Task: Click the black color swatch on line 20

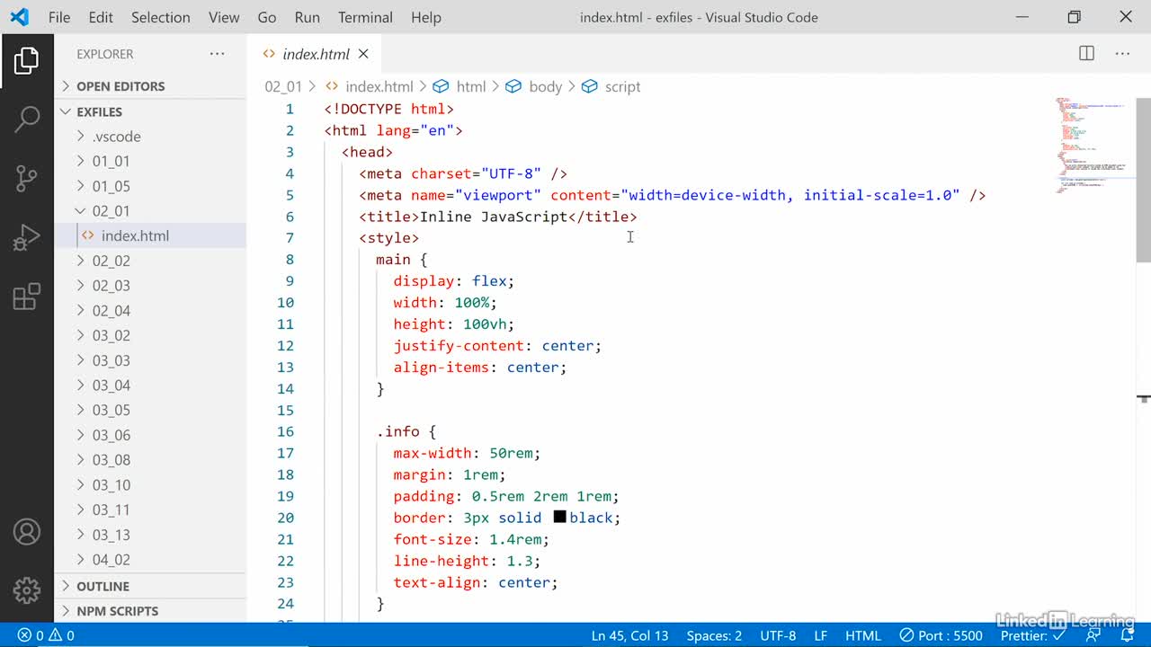Action: [559, 518]
